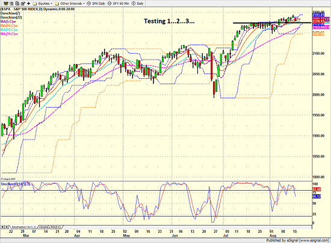Switch to the RSI study tab
The height and width of the screenshot is (243, 331).
pyautogui.click(x=56, y=227)
